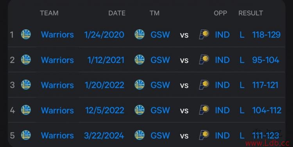Open the 1/24/2020 game date link
This screenshot has width=293, height=147.
[x=104, y=35]
